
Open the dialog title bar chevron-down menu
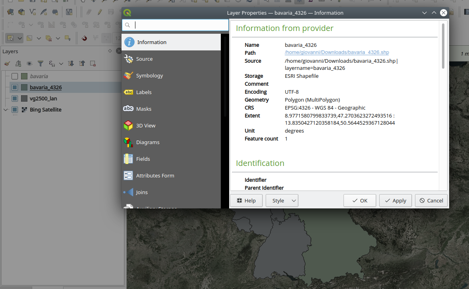tap(425, 13)
